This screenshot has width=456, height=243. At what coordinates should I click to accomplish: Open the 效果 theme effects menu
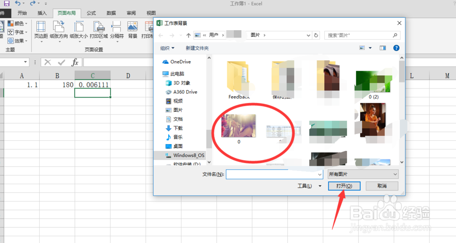(17, 41)
